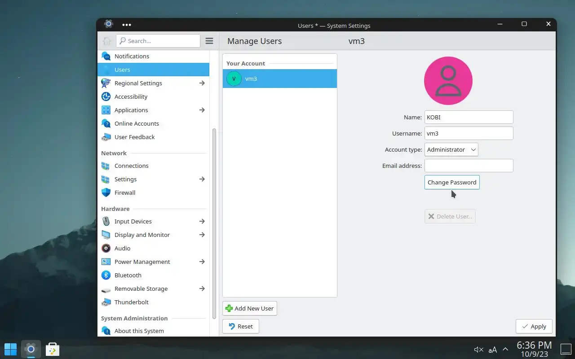Open the Applications grid icon
575x359 pixels.
pos(106,110)
